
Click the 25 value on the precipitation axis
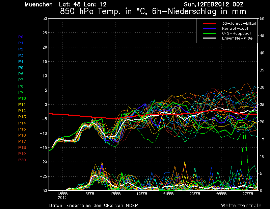tap(262, 104)
